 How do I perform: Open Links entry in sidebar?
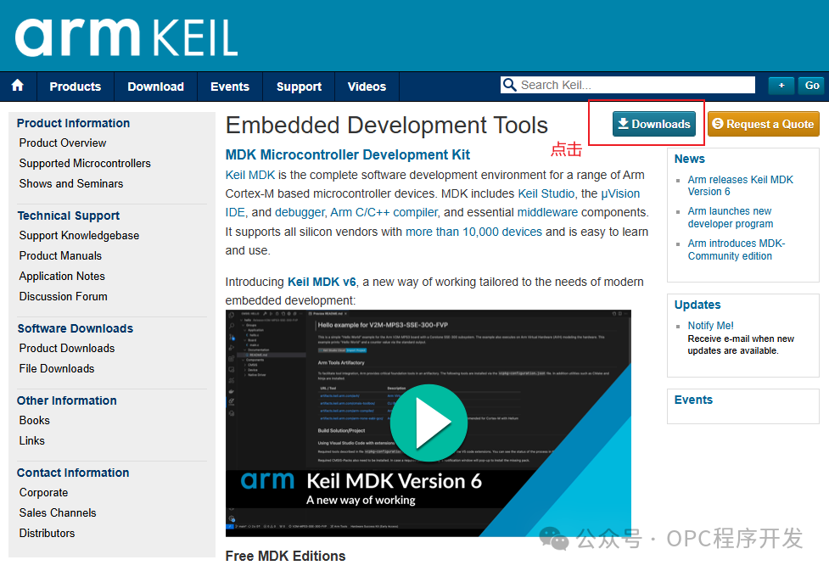click(x=31, y=440)
